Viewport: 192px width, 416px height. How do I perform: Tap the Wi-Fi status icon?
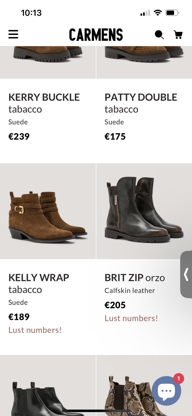click(157, 12)
